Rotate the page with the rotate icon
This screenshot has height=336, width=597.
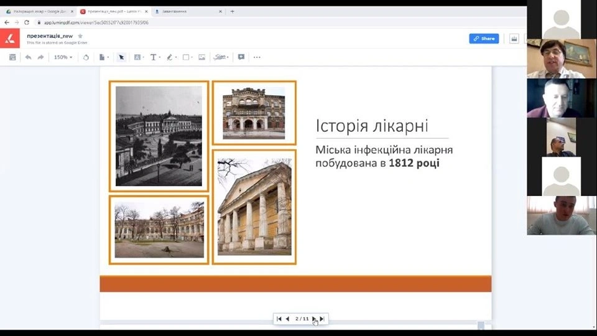(86, 57)
